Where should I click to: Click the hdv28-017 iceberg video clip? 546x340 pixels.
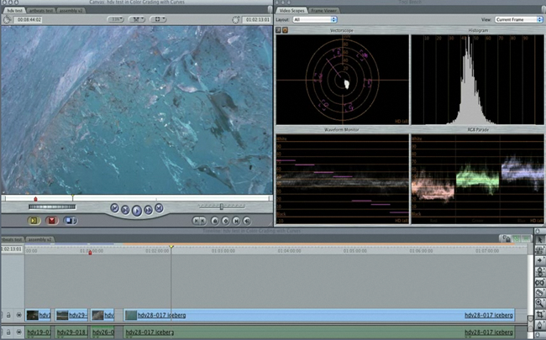[319, 316]
